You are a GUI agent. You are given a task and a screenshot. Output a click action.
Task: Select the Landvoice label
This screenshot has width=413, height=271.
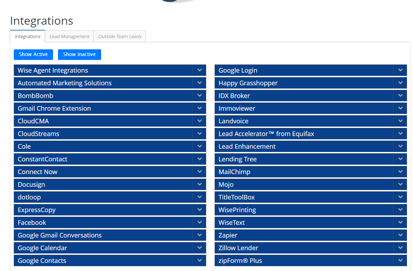click(x=233, y=121)
